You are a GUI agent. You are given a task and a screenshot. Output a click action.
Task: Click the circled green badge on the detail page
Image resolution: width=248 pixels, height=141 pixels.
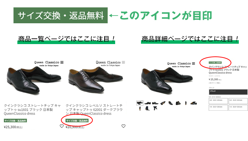pyautogui.click(x=215, y=62)
